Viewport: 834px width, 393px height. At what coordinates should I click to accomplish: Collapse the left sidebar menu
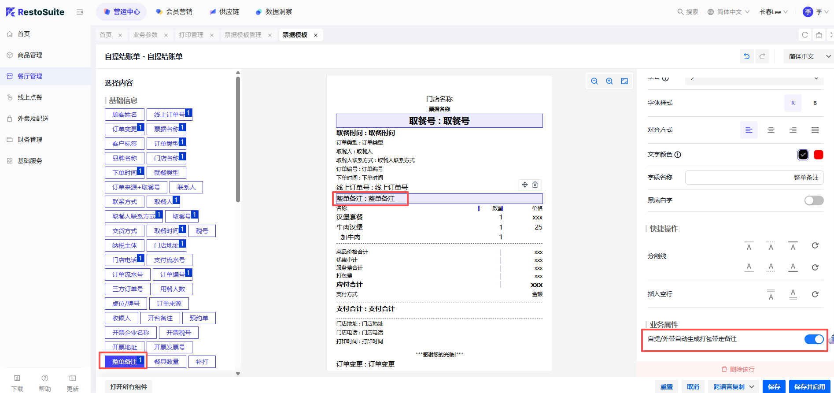(x=80, y=12)
